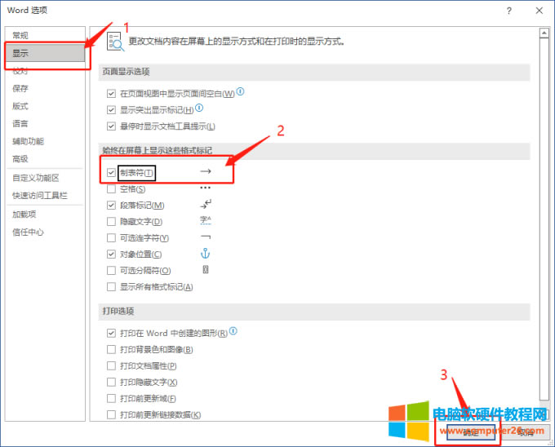The width and height of the screenshot is (555, 447).
Task: Close the Word 选项 dialog
Action: (539, 11)
